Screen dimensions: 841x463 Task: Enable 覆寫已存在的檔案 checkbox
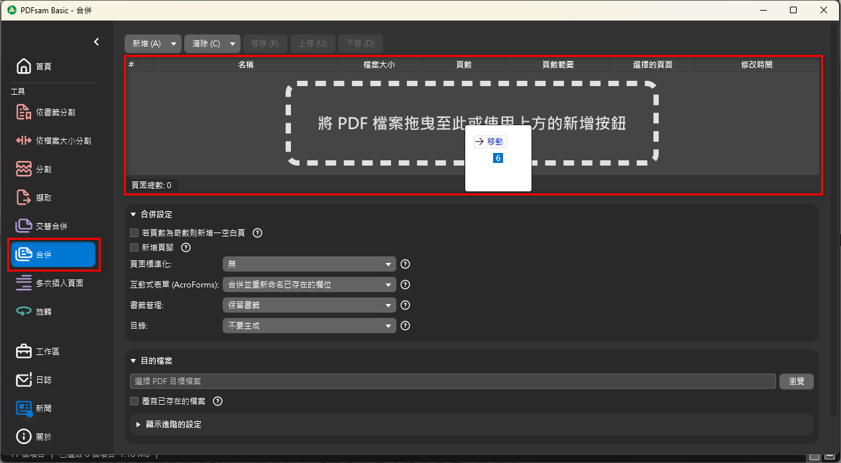[x=135, y=401]
